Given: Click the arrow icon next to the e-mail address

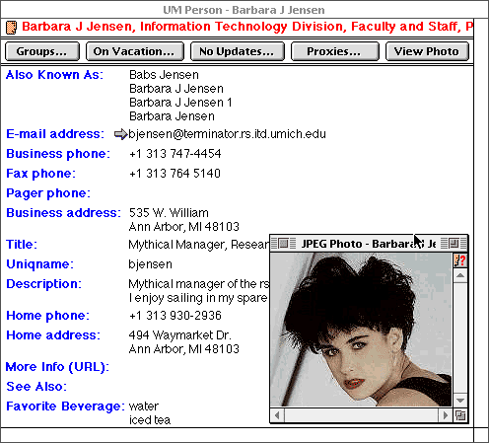Looking at the screenshot, I should click(120, 134).
